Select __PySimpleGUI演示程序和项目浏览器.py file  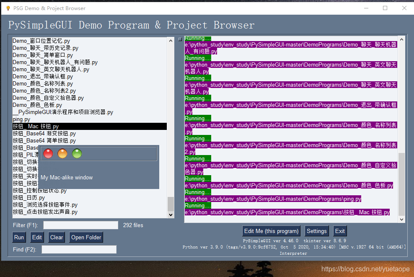(x=90, y=112)
